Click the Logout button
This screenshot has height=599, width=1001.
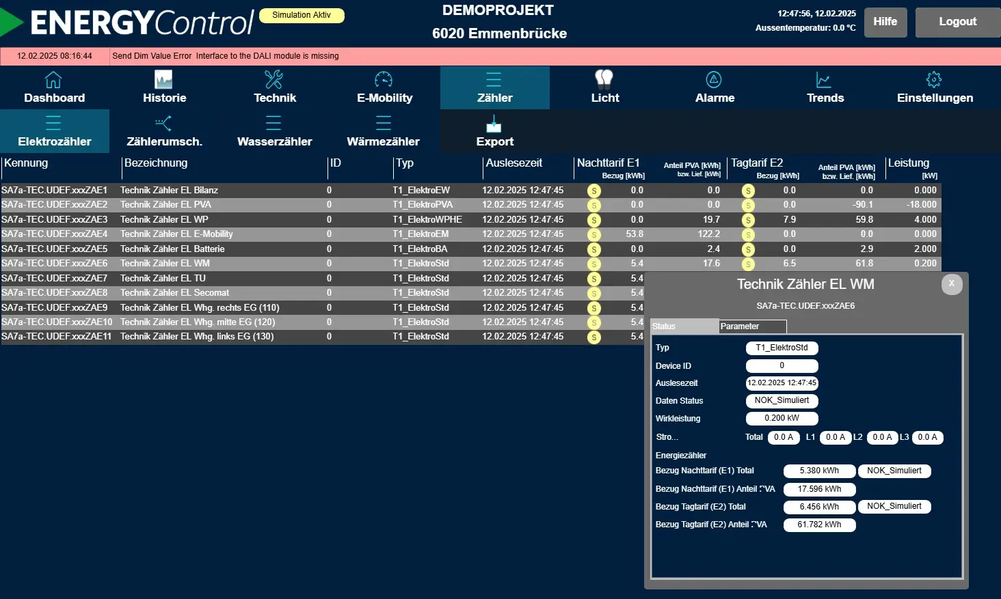958,22
